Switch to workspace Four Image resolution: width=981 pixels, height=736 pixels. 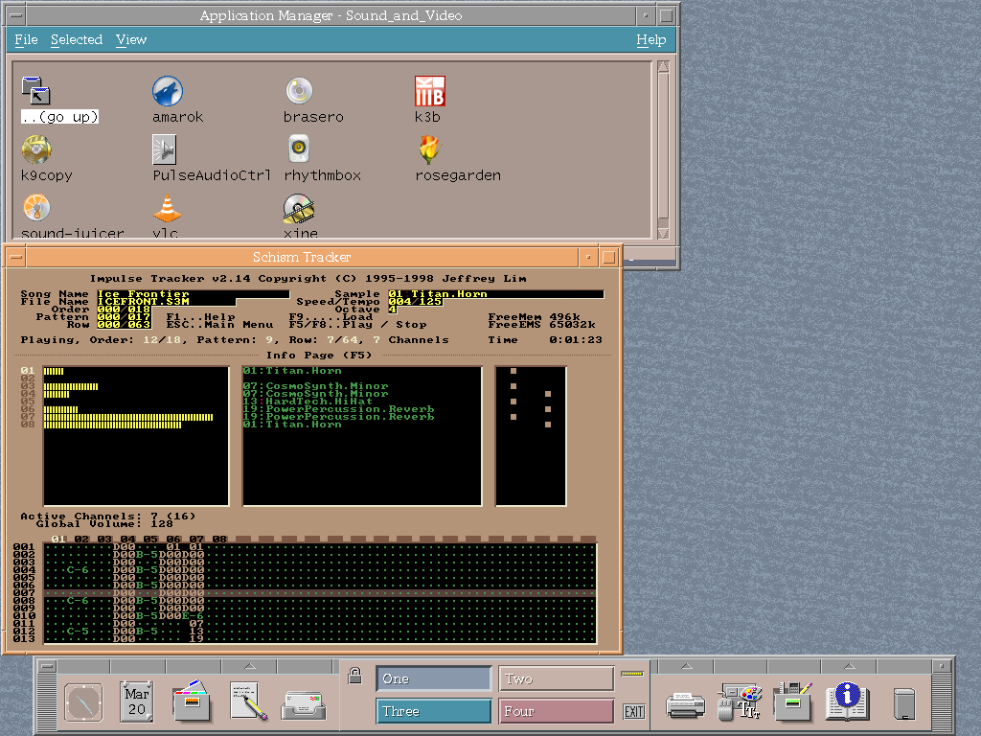coord(556,711)
